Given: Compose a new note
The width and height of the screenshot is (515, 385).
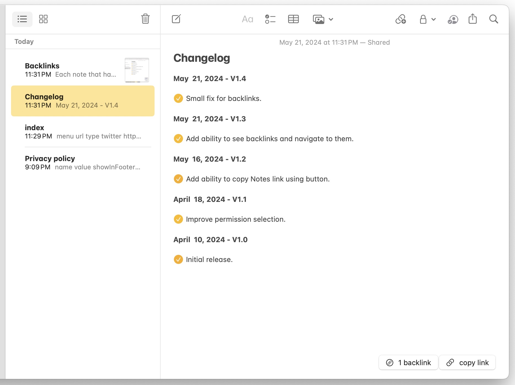Looking at the screenshot, I should (176, 19).
